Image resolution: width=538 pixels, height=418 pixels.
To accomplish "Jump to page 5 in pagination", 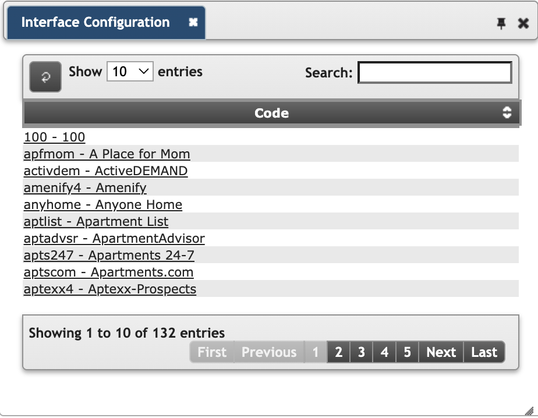I will [x=407, y=352].
